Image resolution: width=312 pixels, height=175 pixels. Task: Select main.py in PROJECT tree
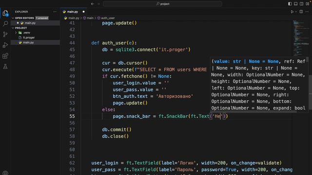coord(35,42)
